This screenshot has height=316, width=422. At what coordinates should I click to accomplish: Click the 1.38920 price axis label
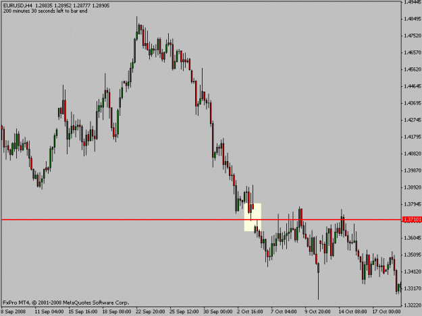click(x=413, y=187)
